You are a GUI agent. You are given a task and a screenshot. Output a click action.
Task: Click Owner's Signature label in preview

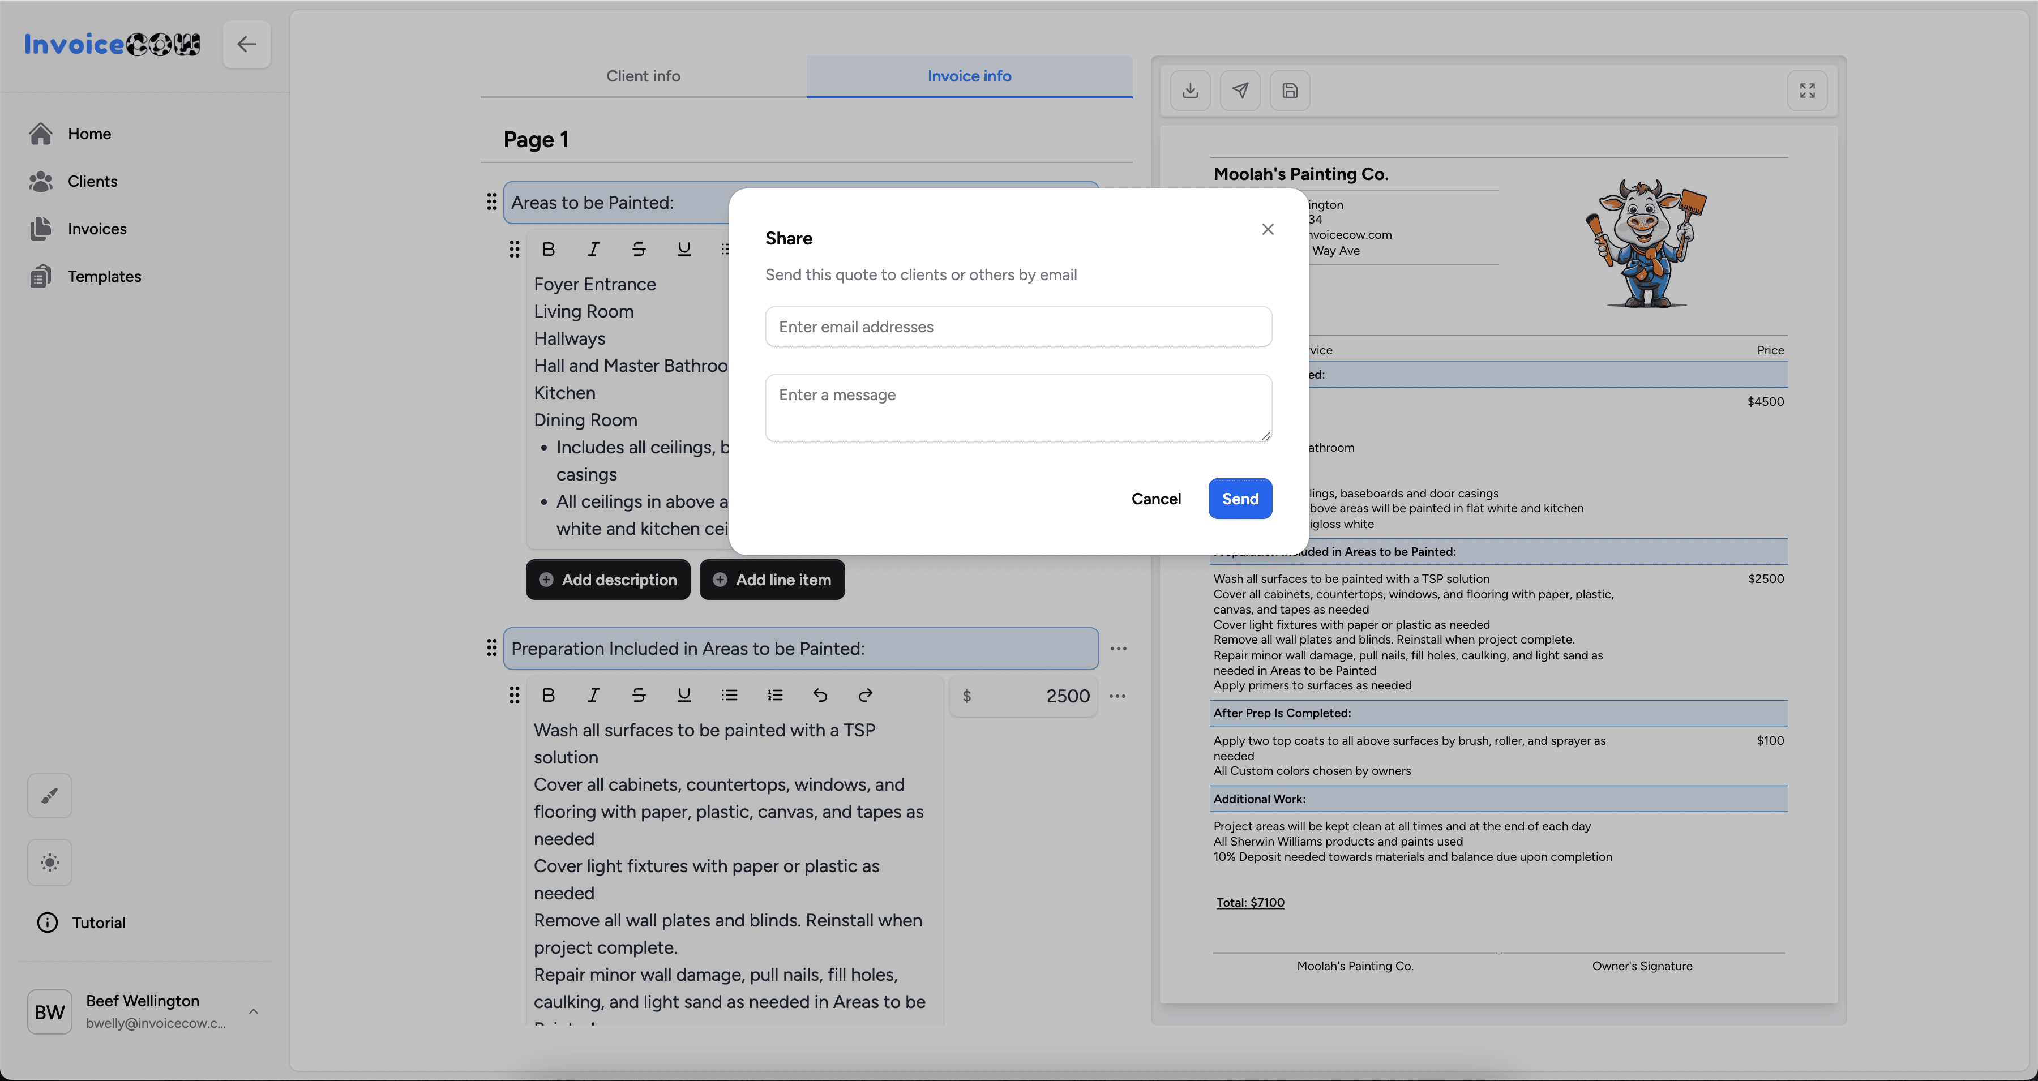[1642, 966]
